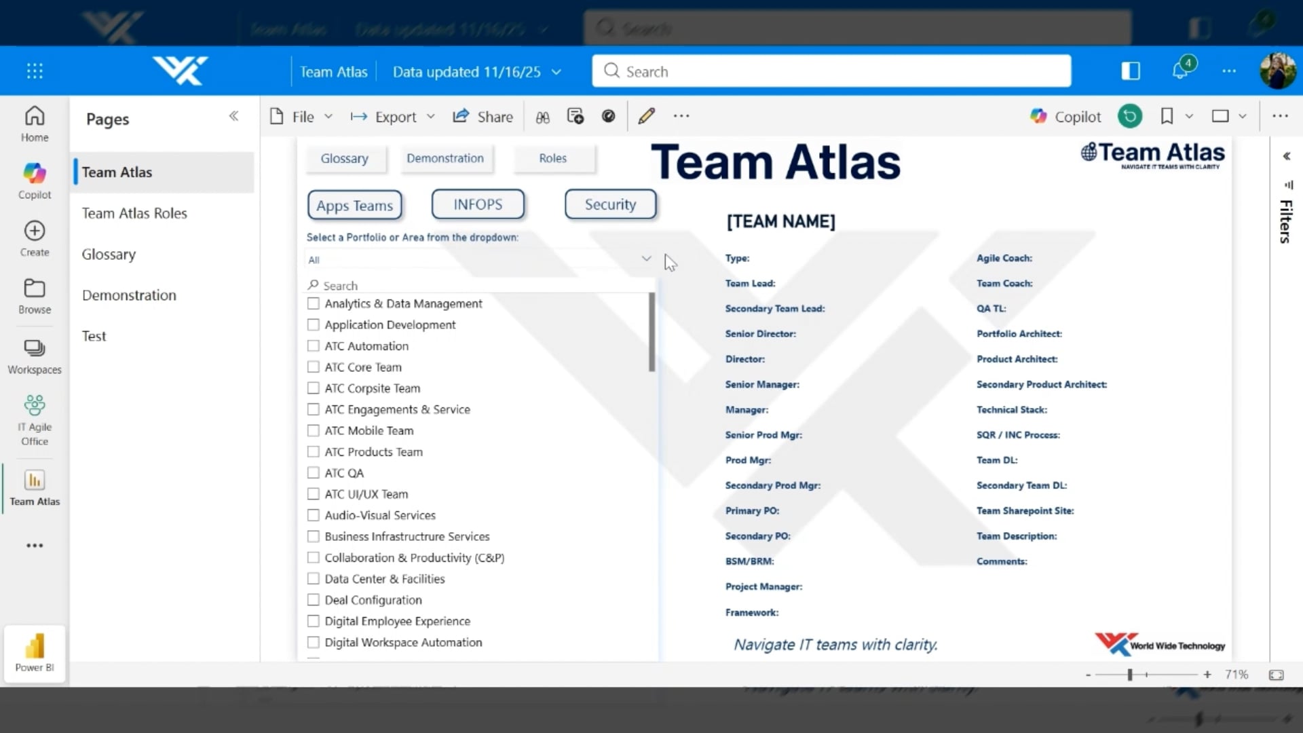Image resolution: width=1303 pixels, height=733 pixels.
Task: Open Home in the left navigation
Action: click(x=35, y=124)
